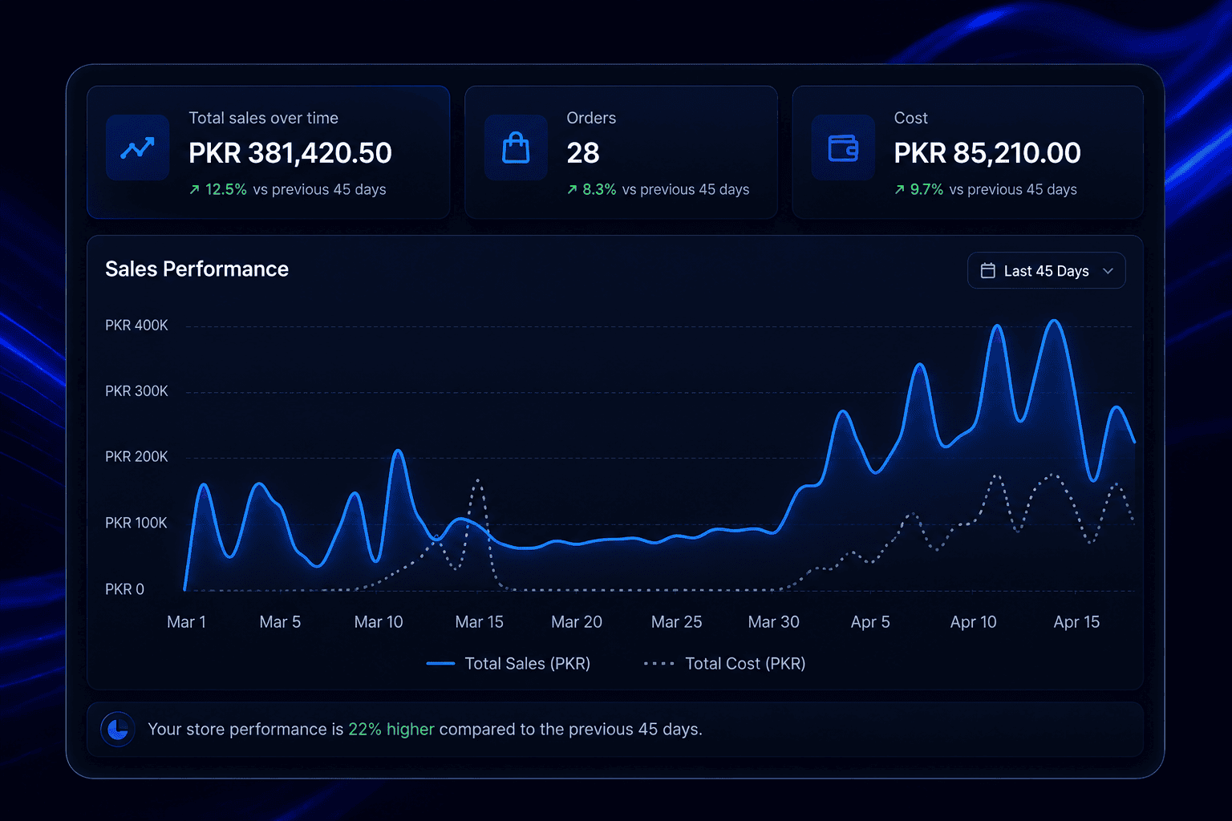Click the 22% higher highlighted text
1232x821 pixels.
(x=391, y=730)
